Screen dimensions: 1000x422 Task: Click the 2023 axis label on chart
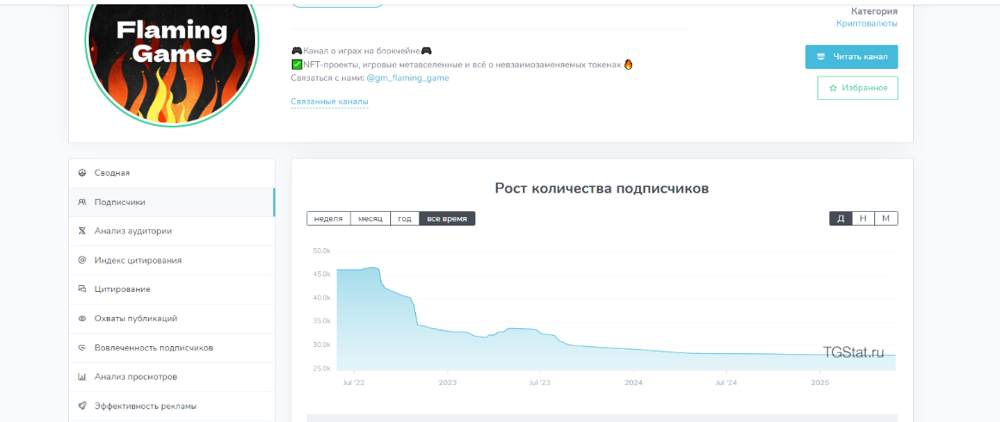448,382
